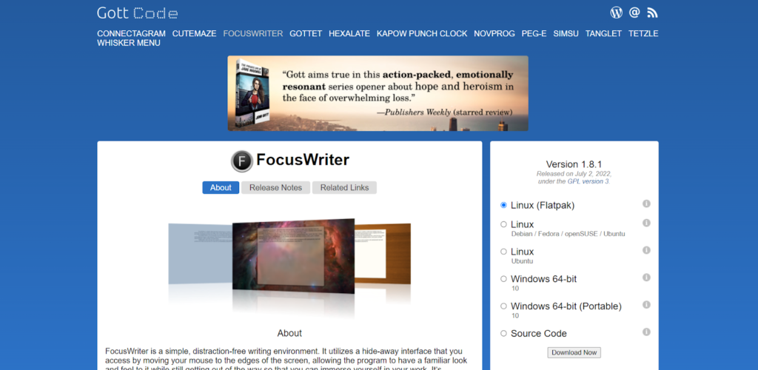Open the WordPress blog icon
758x370 pixels.
point(617,13)
